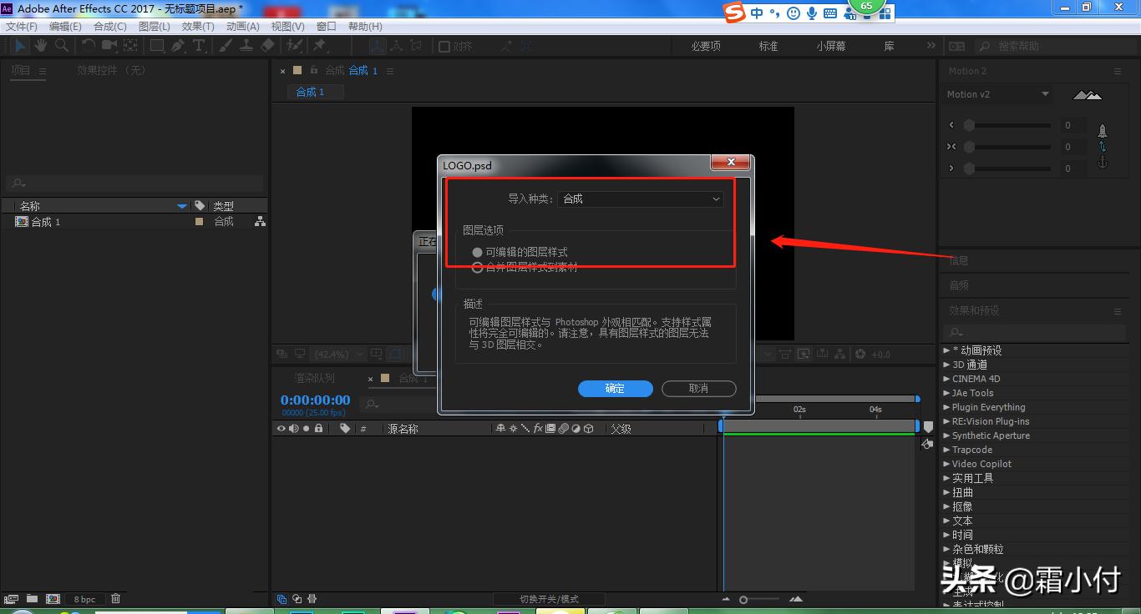Image resolution: width=1141 pixels, height=614 pixels.
Task: Click the 确定 button in LOGO.psd dialog
Action: pos(615,388)
